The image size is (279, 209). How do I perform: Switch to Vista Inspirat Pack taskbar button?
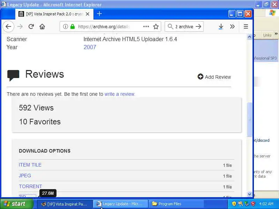click(65, 204)
